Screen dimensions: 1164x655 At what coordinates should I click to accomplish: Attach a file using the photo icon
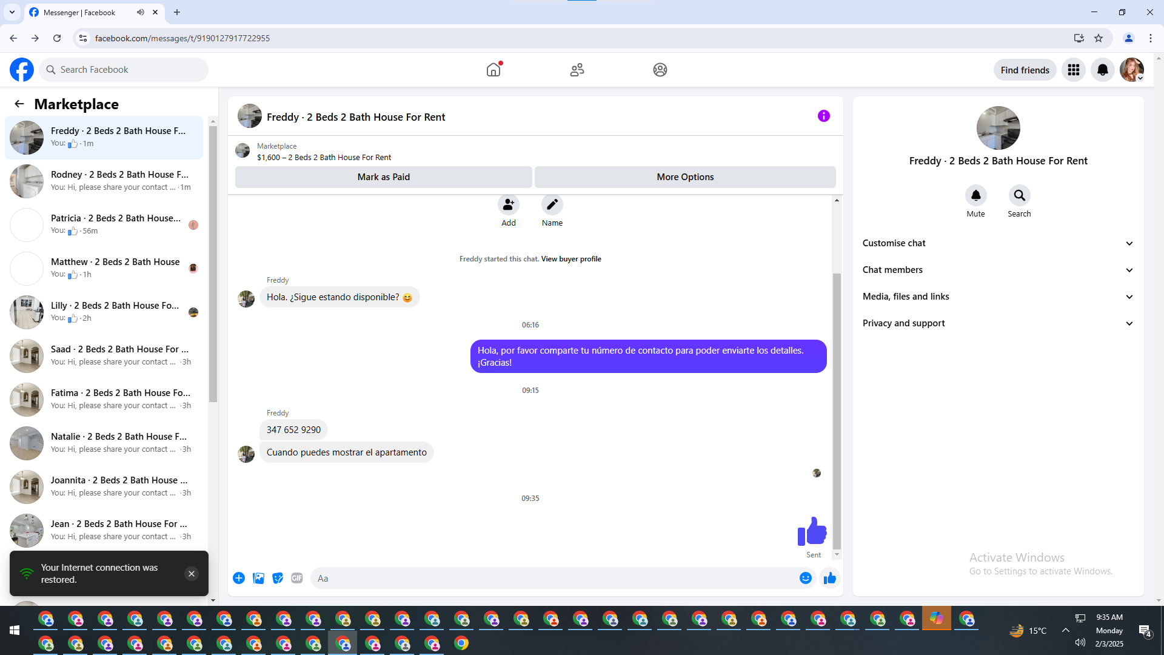click(258, 578)
